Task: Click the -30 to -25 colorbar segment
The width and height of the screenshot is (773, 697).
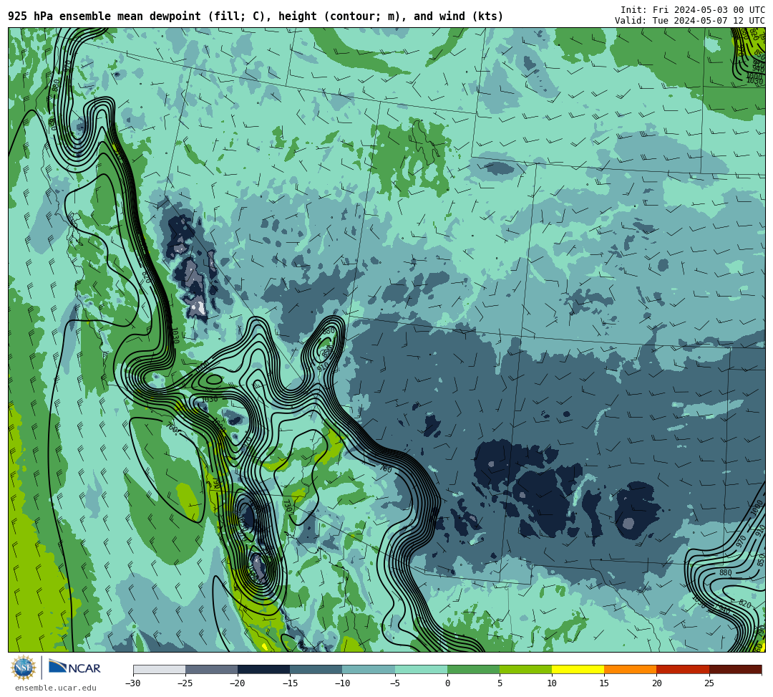Action: click(159, 669)
